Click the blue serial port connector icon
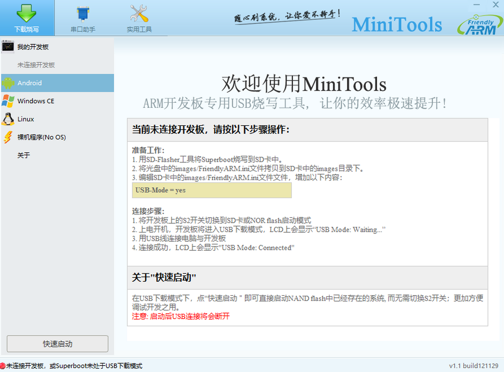The width and height of the screenshot is (504, 372). click(x=82, y=14)
